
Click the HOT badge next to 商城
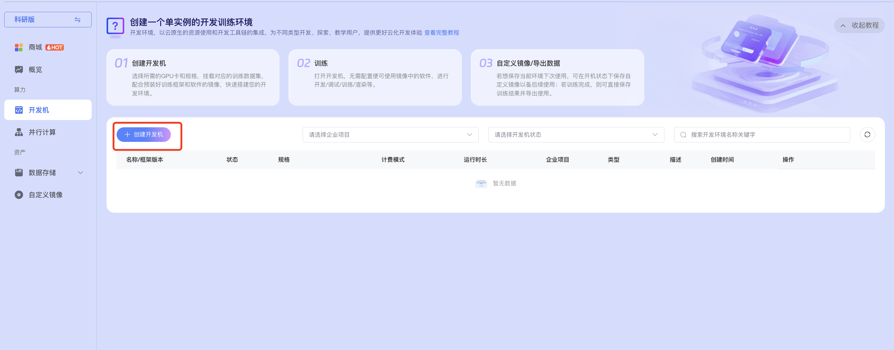pyautogui.click(x=55, y=47)
